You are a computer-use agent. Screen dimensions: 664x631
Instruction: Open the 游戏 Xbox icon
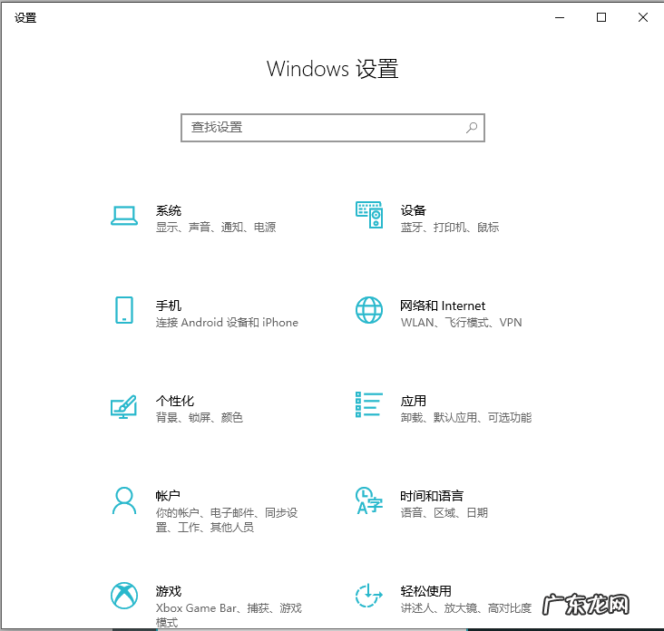[124, 596]
